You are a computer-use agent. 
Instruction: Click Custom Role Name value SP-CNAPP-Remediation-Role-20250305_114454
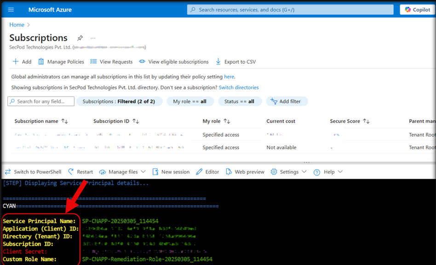tap(147, 259)
